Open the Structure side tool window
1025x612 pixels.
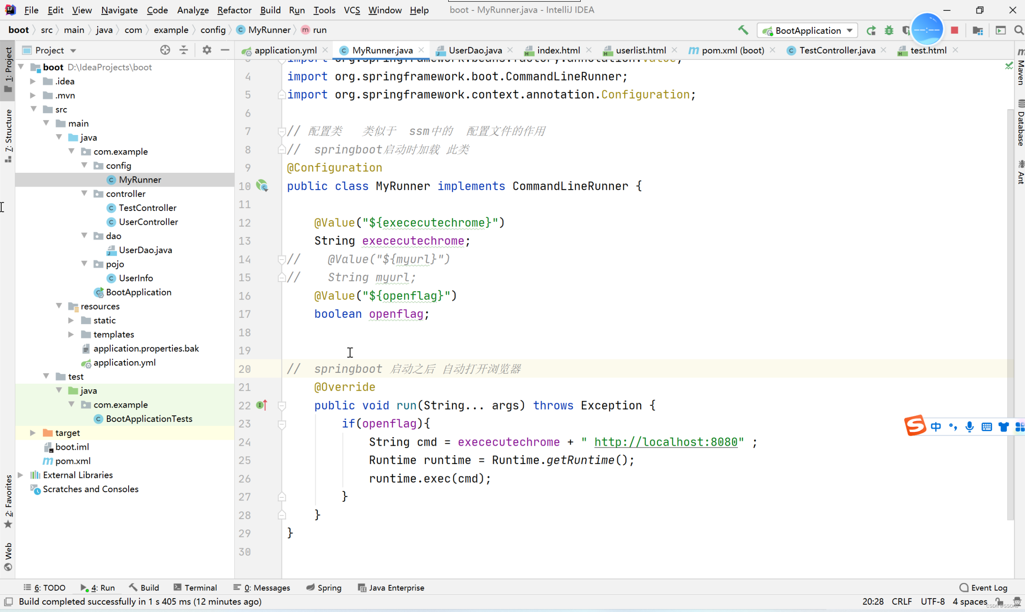[x=8, y=136]
